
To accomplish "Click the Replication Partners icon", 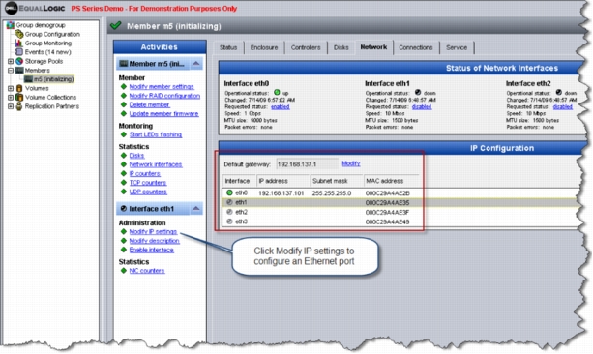I will point(19,106).
